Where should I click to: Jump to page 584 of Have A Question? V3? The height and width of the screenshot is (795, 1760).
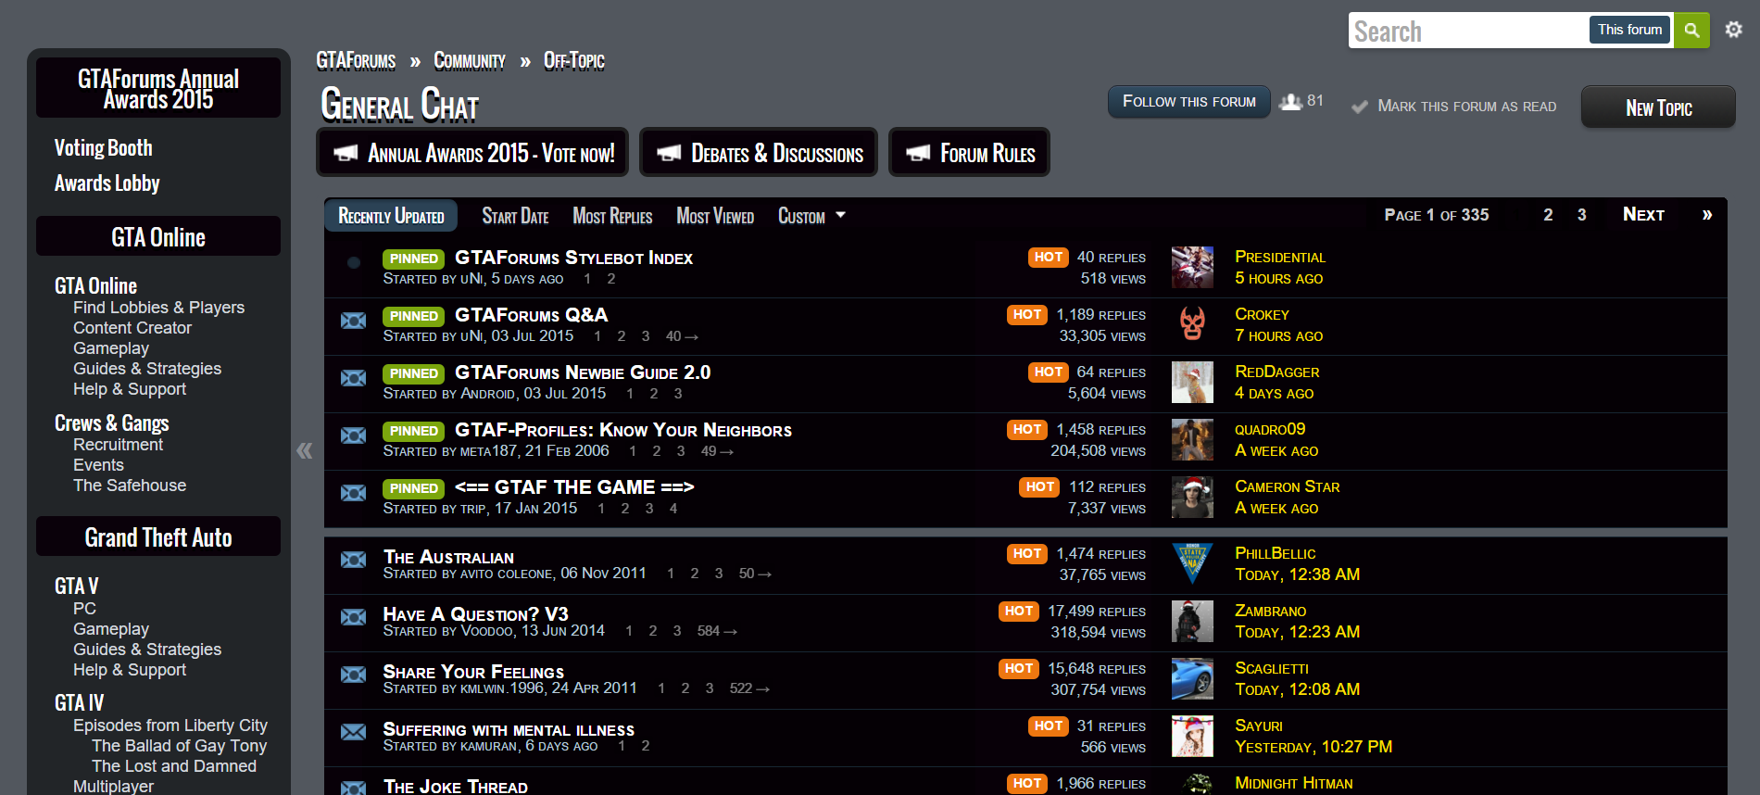716,631
